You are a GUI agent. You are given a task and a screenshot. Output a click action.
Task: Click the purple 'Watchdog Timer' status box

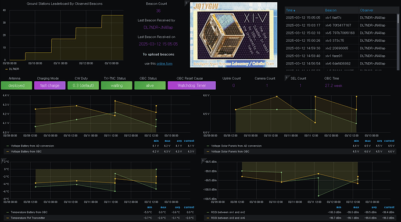pos(192,85)
